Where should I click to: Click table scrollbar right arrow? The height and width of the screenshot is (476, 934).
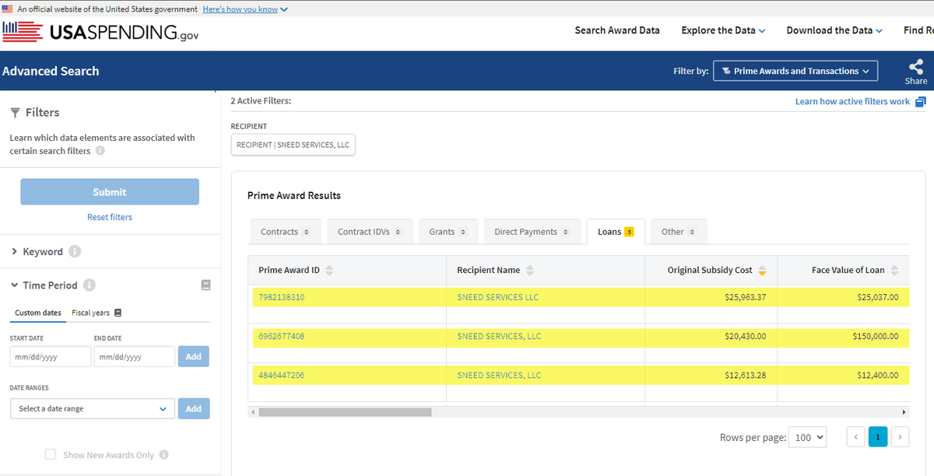coord(904,411)
